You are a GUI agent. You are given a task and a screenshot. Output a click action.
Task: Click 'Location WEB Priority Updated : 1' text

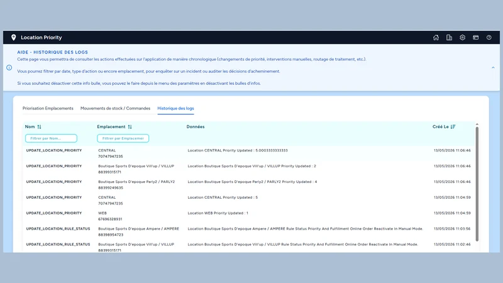(x=218, y=213)
